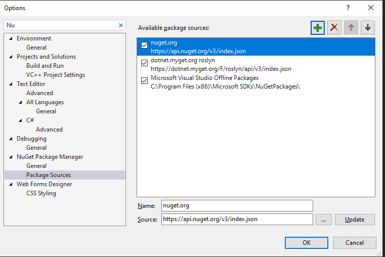Click the green plus add source icon
This screenshot has height=257, width=385.
317,28
